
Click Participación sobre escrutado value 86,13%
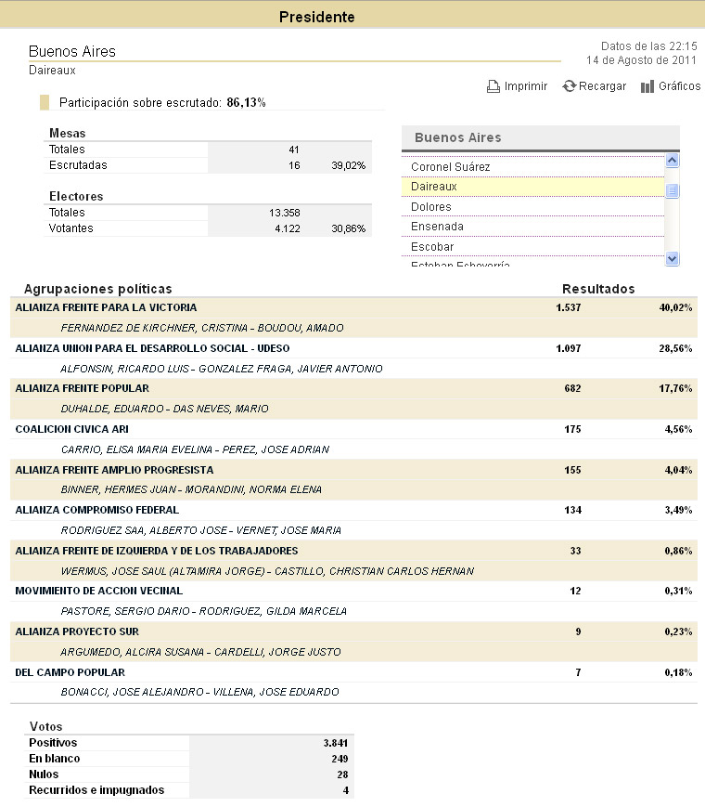pyautogui.click(x=246, y=102)
